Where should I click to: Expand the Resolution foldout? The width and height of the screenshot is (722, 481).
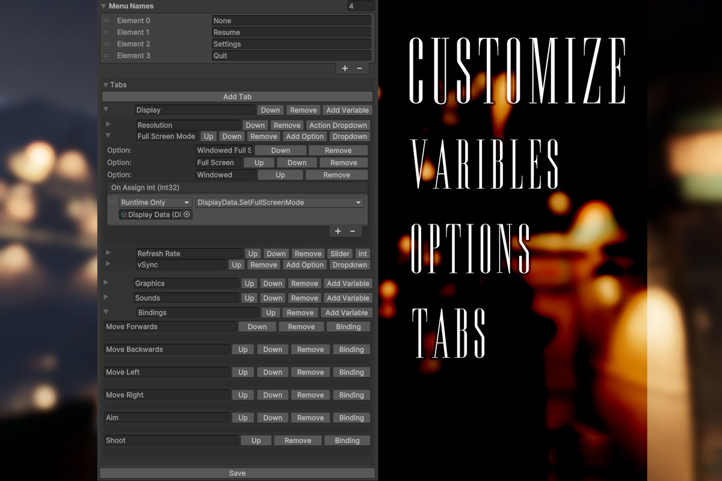click(x=109, y=124)
